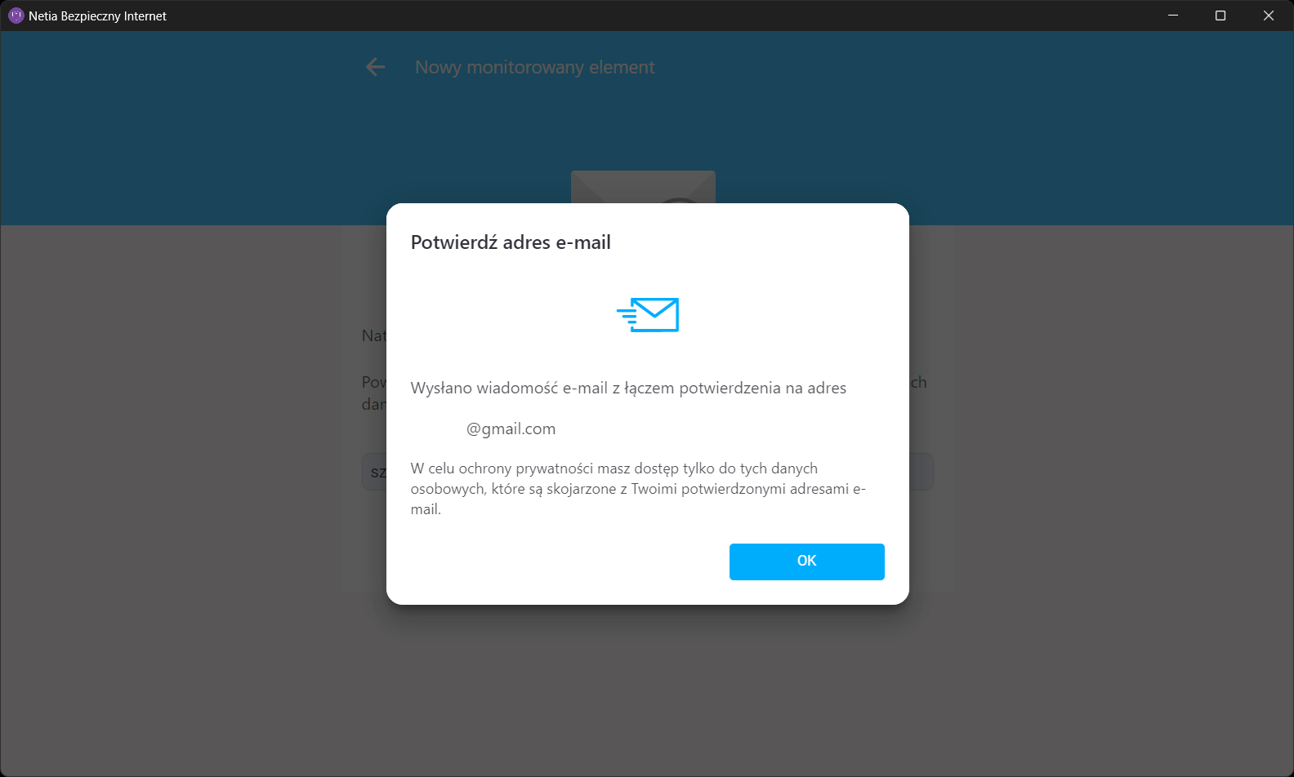
Task: Click the blue sending envelope icon
Action: point(648,315)
